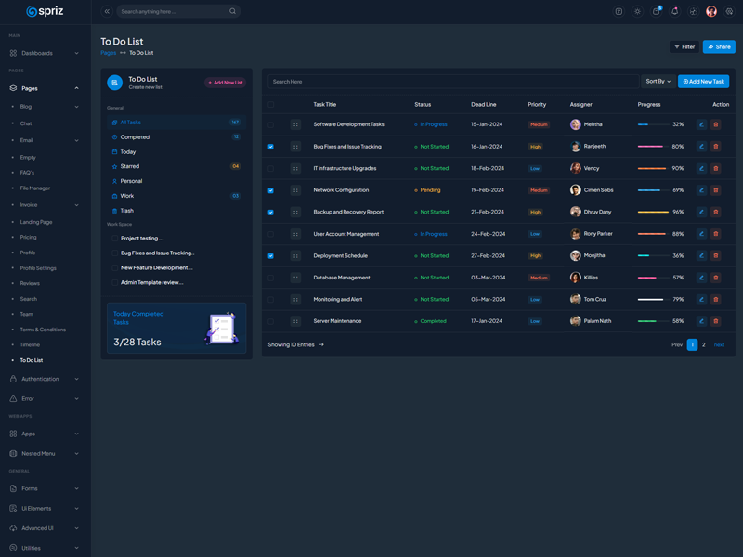
Task: Select Starred in the list menu
Action: coord(130,166)
